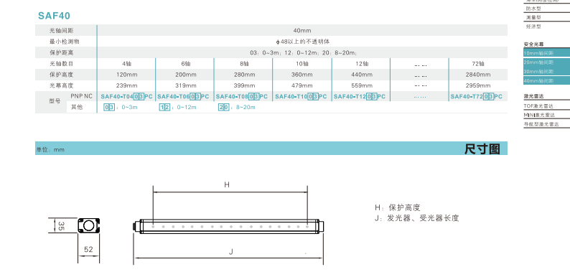Click model number SAF40-T0603PC
Viewport: 570px width, 272px height.
point(183,97)
